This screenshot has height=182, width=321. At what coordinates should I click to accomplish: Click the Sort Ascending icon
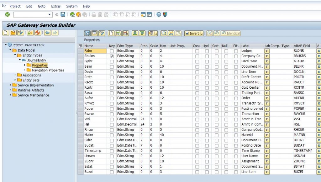click(135, 33)
